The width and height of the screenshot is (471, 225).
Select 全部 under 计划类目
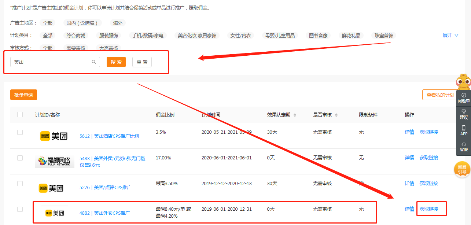48,36
